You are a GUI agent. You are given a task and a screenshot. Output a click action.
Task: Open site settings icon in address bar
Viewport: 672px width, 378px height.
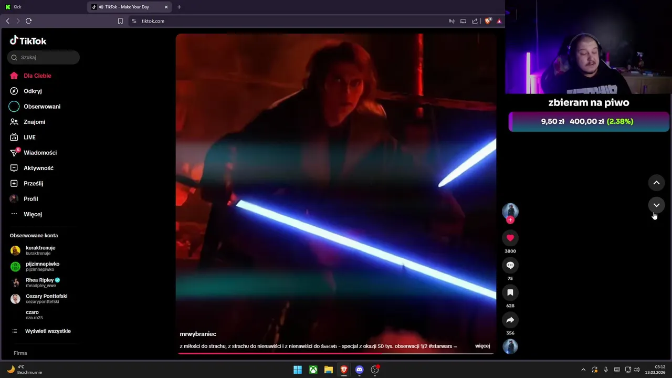coord(134,21)
